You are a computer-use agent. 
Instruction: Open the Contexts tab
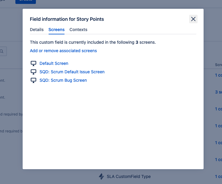point(78,30)
